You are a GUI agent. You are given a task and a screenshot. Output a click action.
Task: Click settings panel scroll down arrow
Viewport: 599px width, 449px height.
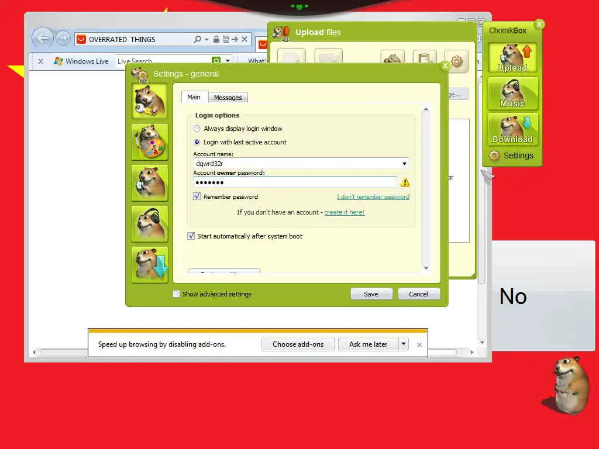(426, 268)
